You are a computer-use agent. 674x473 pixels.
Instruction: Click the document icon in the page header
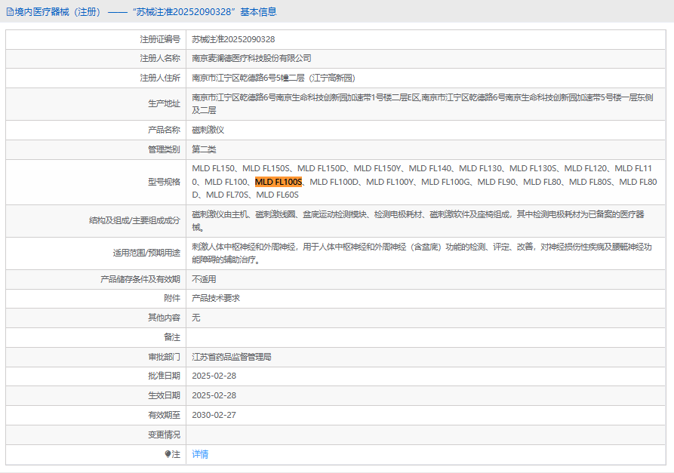point(10,12)
